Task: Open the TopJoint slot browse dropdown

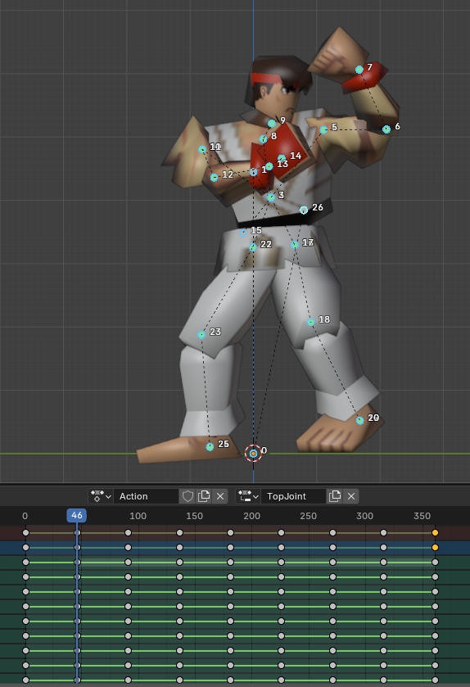Action: click(x=248, y=496)
